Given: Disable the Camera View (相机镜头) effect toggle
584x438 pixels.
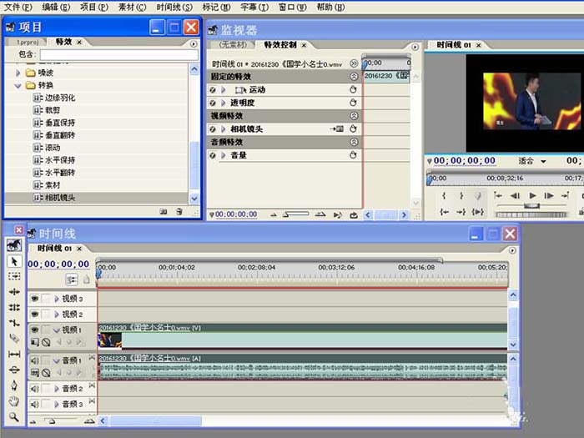Looking at the screenshot, I should [x=213, y=128].
